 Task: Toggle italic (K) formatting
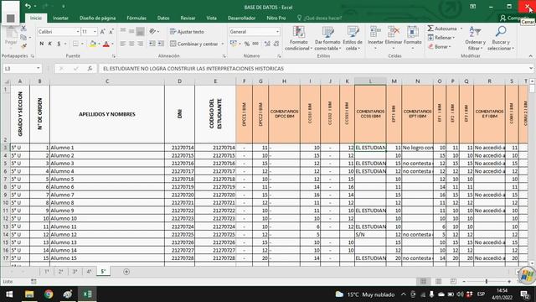click(x=50, y=44)
